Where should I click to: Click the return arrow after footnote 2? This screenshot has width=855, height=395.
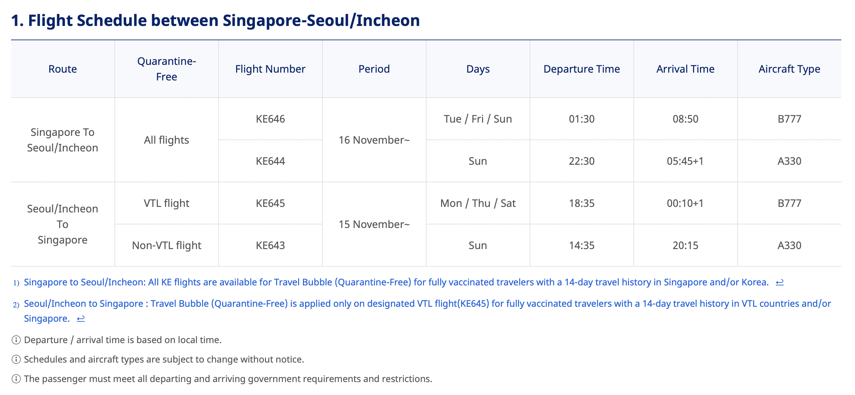[81, 319]
